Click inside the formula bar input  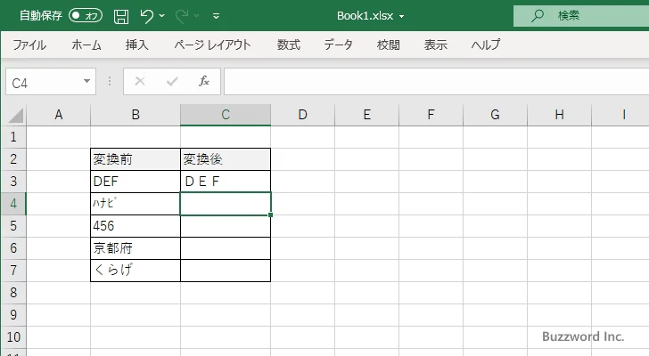click(x=436, y=82)
